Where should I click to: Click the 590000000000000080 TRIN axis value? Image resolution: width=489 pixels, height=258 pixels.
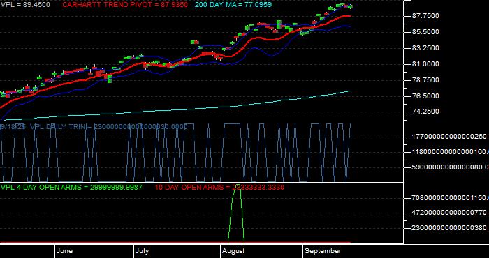(x=451, y=167)
